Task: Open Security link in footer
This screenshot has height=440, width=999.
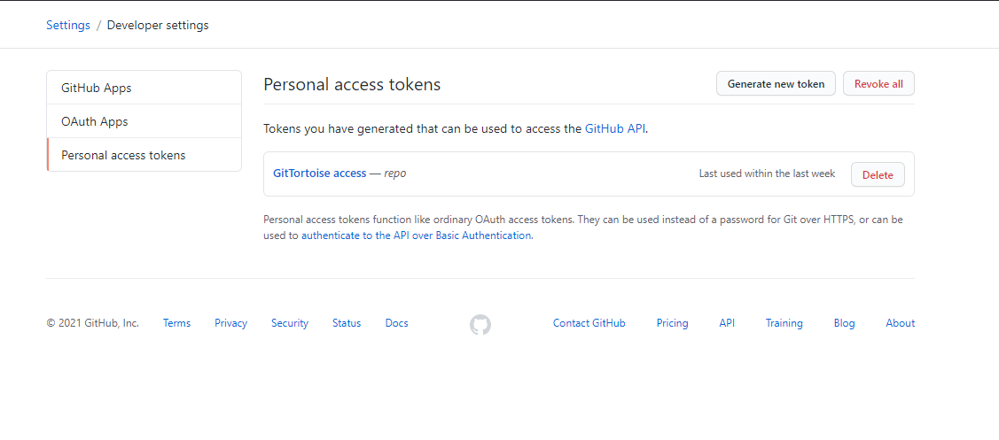Action: tap(290, 323)
